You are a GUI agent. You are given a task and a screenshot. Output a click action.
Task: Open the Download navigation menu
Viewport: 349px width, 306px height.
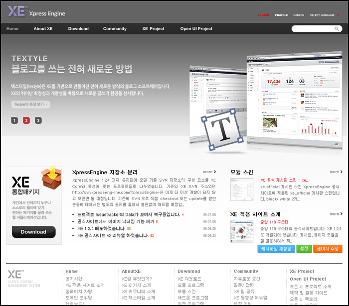(78, 29)
